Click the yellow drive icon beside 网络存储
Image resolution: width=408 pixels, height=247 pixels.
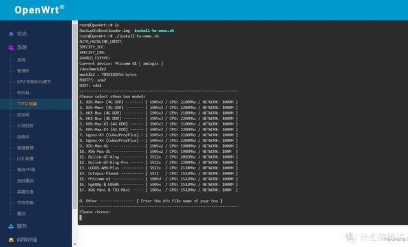[11, 240]
